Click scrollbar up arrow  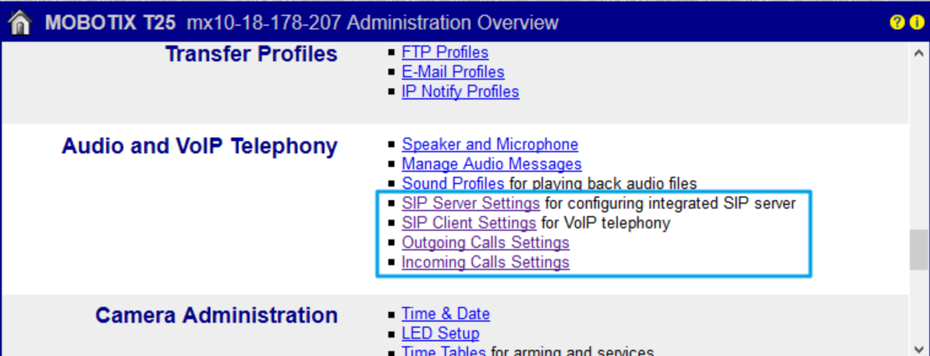tap(918, 53)
